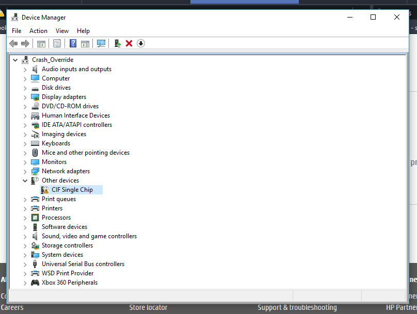Viewport: 417px width, 314px height.
Task: Click the Disable device down-arrow icon
Action: (x=141, y=43)
